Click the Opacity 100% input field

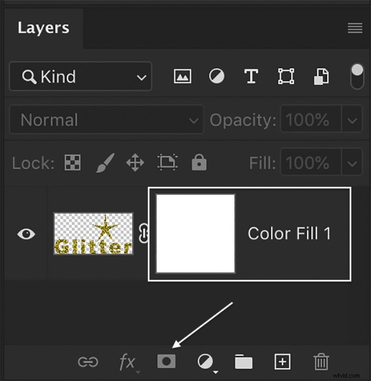click(x=311, y=119)
